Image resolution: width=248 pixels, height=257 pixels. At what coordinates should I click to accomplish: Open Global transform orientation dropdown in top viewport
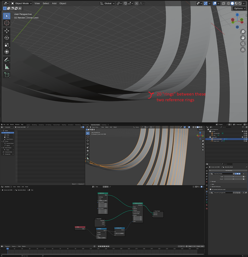(x=108, y=4)
